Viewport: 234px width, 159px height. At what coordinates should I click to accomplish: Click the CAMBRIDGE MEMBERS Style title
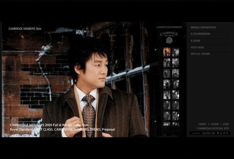(x=25, y=29)
